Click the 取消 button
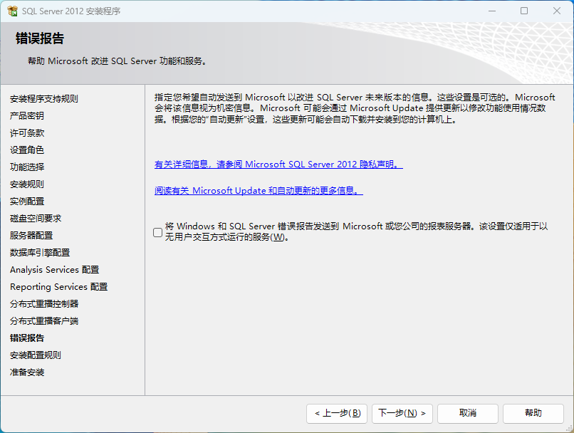The image size is (574, 433). pos(468,413)
